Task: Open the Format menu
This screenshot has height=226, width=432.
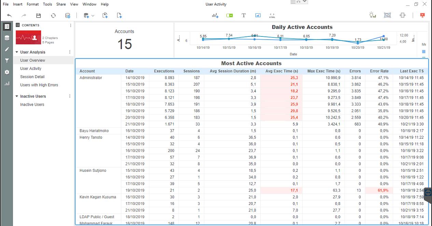Action: click(33, 4)
